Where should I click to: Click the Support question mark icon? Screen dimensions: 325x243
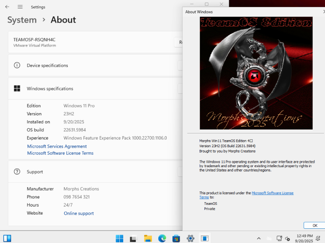(x=17, y=172)
